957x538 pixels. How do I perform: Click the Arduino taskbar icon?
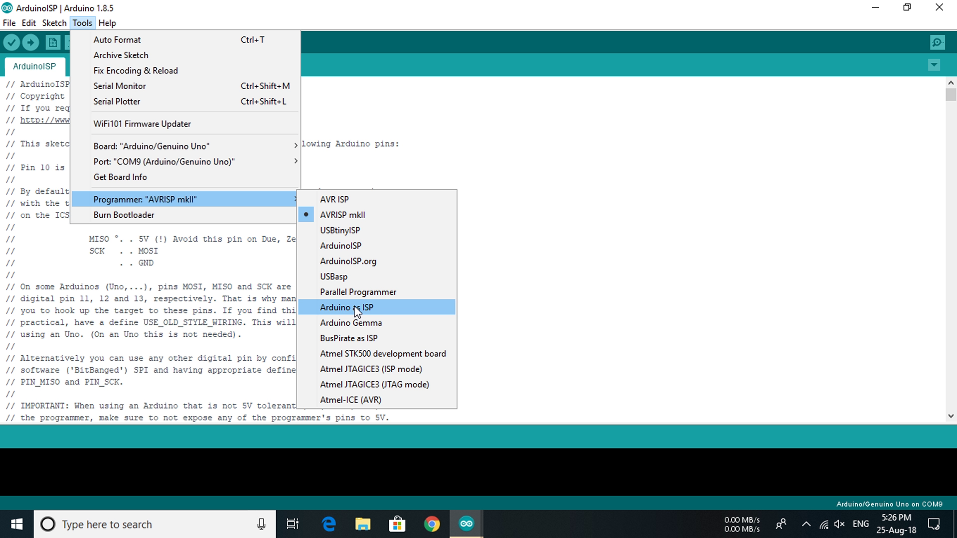point(466,524)
